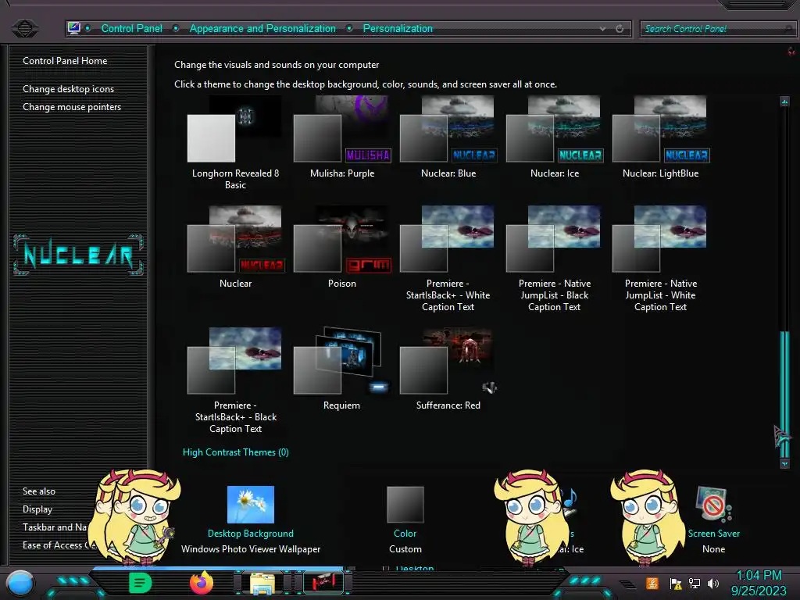Viewport: 800px width, 600px height.
Task: Choose the Nuclear: Blue theme
Action: pyautogui.click(x=448, y=137)
